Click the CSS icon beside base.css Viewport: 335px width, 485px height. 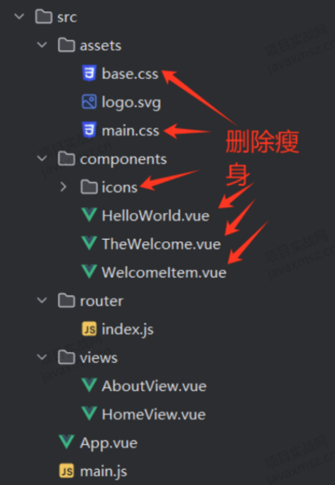tap(89, 74)
